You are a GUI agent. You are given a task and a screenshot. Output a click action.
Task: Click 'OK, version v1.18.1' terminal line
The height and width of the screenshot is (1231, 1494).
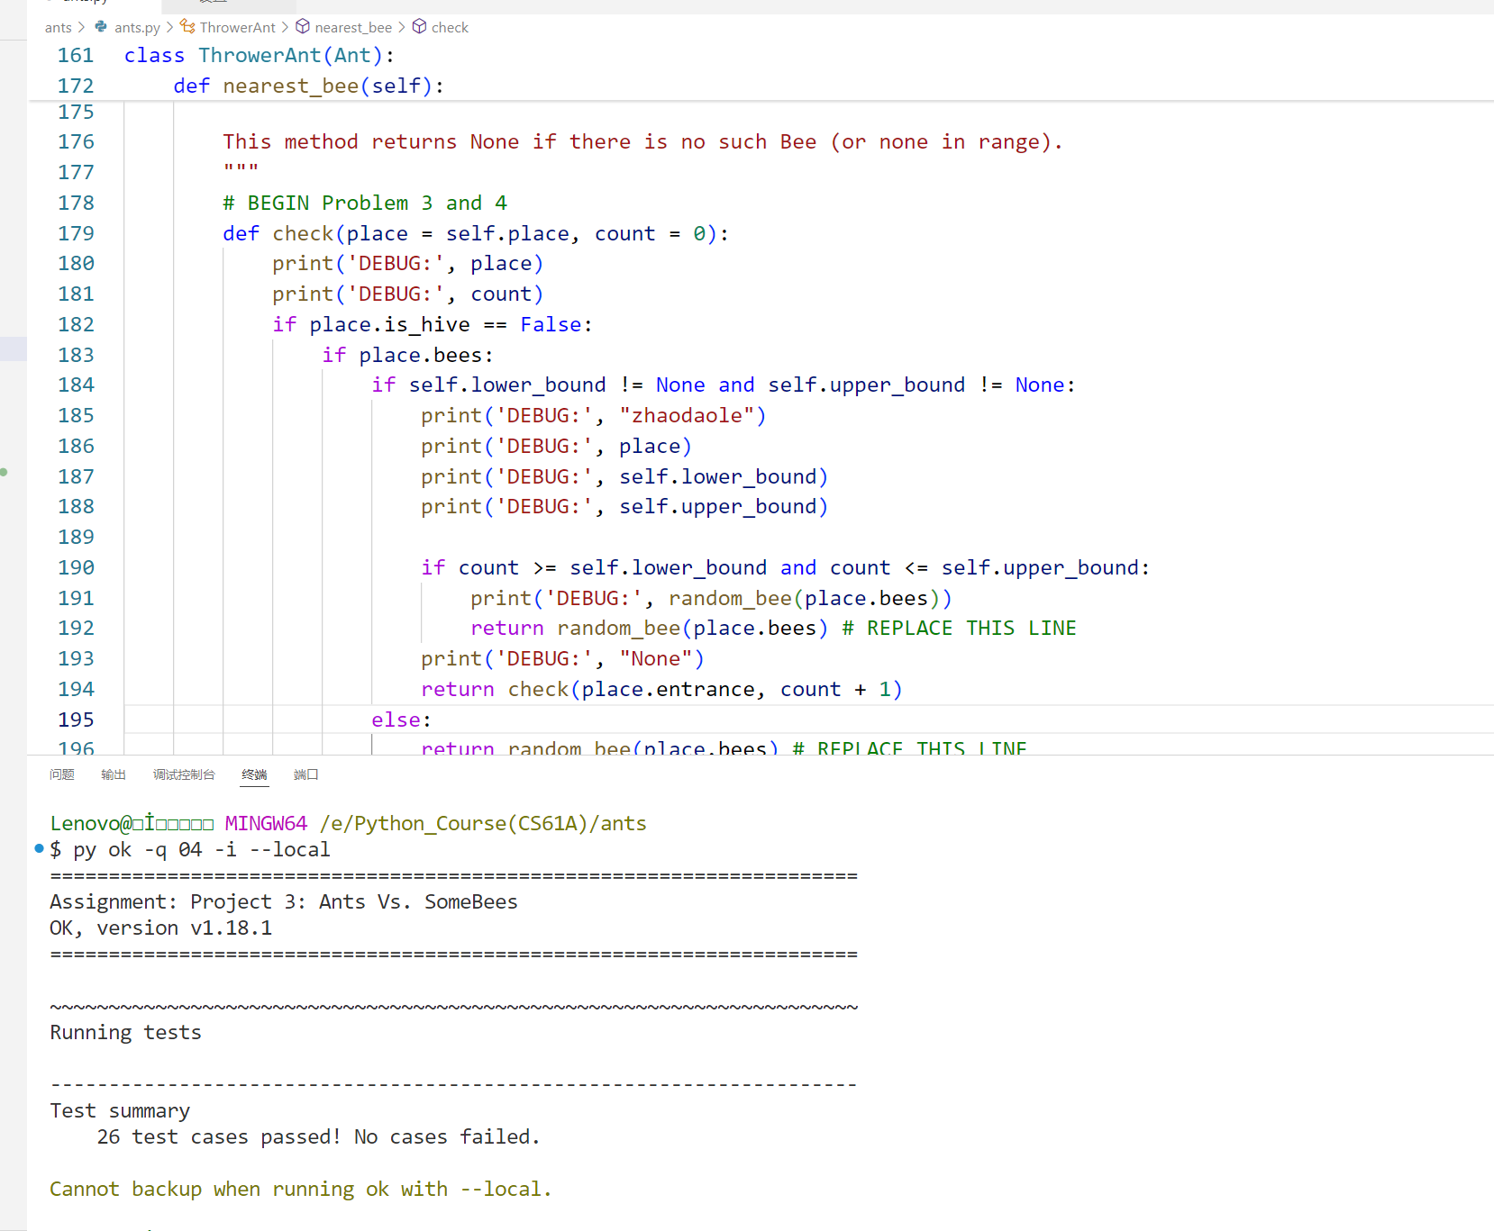point(161,928)
